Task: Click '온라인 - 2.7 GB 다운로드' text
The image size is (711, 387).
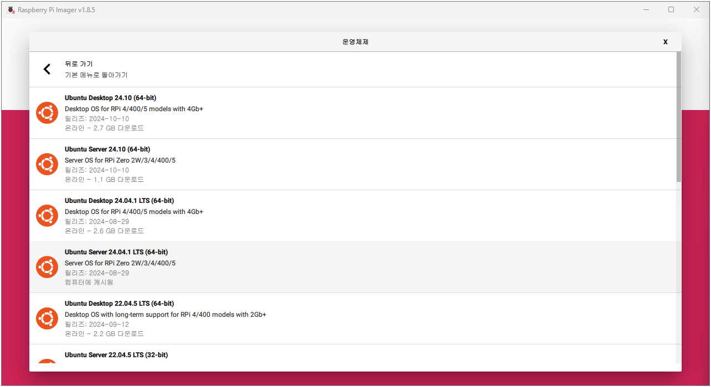Action: [x=104, y=128]
